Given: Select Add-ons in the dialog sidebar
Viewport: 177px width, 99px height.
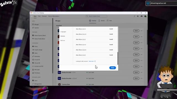Looking at the screenshot, I should (63, 40).
